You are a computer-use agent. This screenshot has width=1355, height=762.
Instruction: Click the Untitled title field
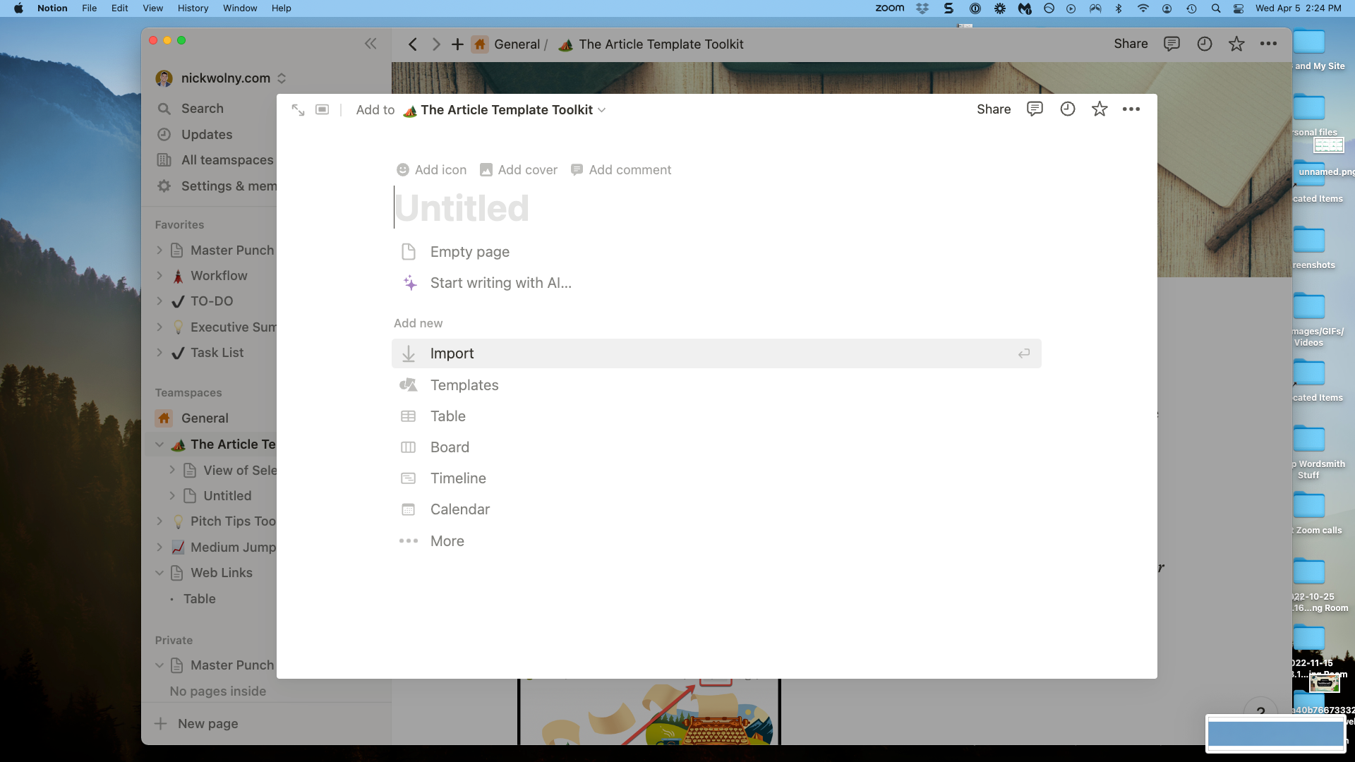click(x=462, y=208)
